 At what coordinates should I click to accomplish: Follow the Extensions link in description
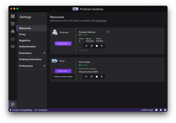(x=101, y=21)
